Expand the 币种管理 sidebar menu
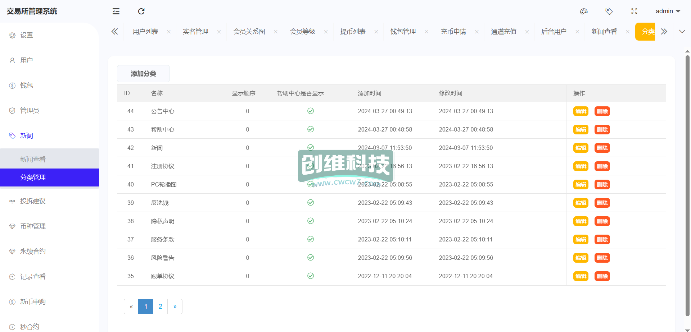Screen dimensions: 691x332 point(33,226)
